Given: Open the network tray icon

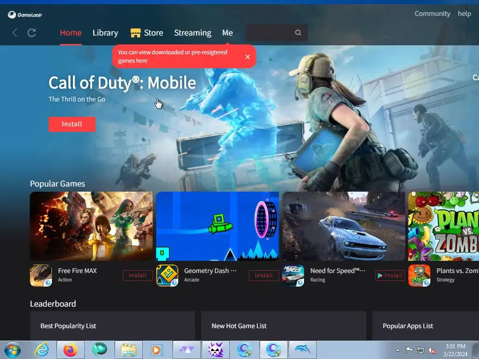Looking at the screenshot, I should [421, 350].
